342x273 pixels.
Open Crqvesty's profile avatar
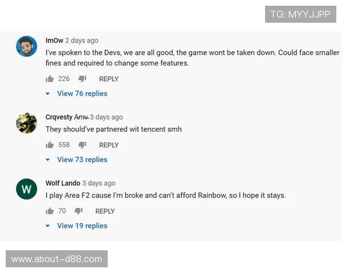point(26,123)
